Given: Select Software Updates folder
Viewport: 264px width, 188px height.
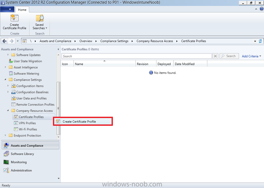Looking at the screenshot, I should (x=26, y=55).
